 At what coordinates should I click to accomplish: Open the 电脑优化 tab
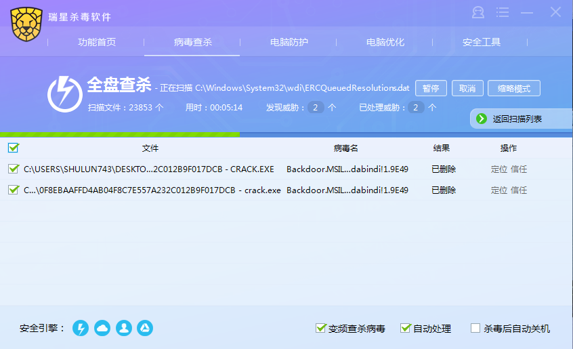point(385,43)
